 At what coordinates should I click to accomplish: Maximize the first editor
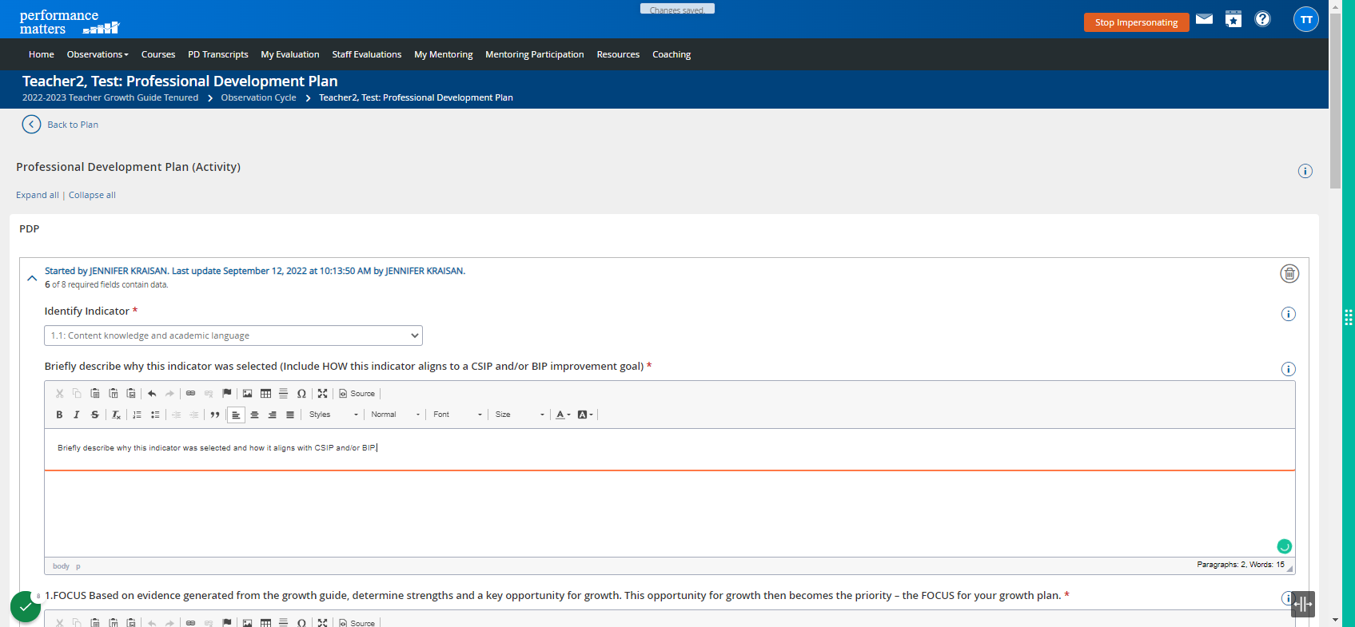(x=322, y=393)
